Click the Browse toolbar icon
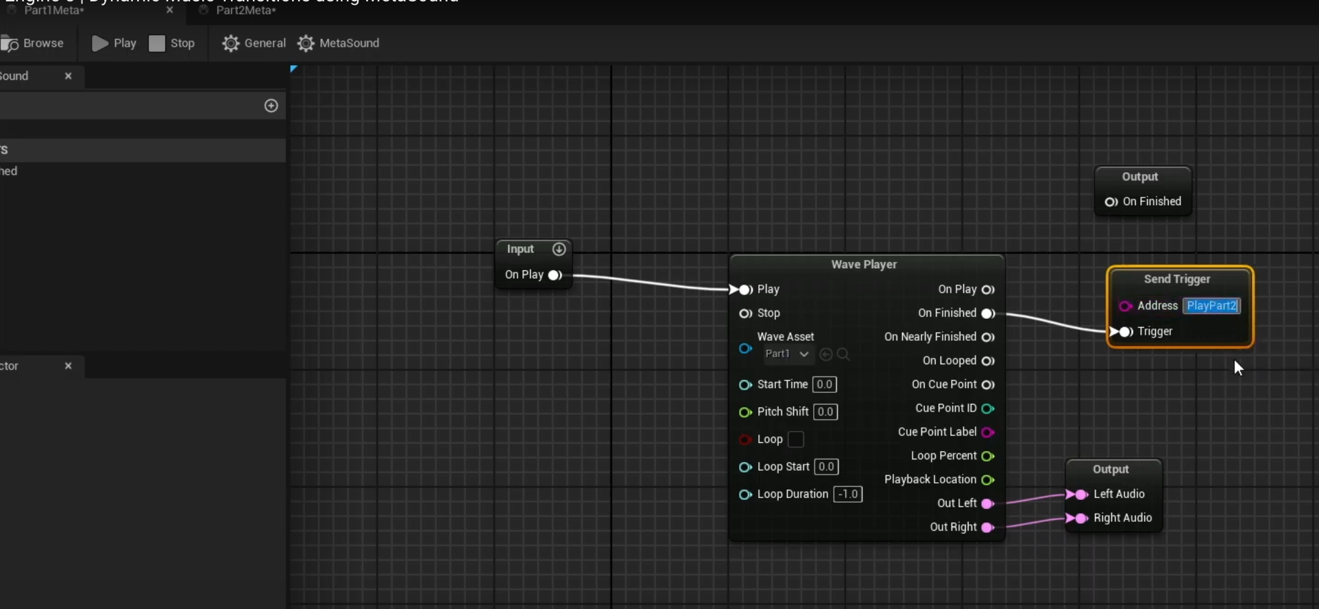Viewport: 1319px width, 609px height. 10,44
